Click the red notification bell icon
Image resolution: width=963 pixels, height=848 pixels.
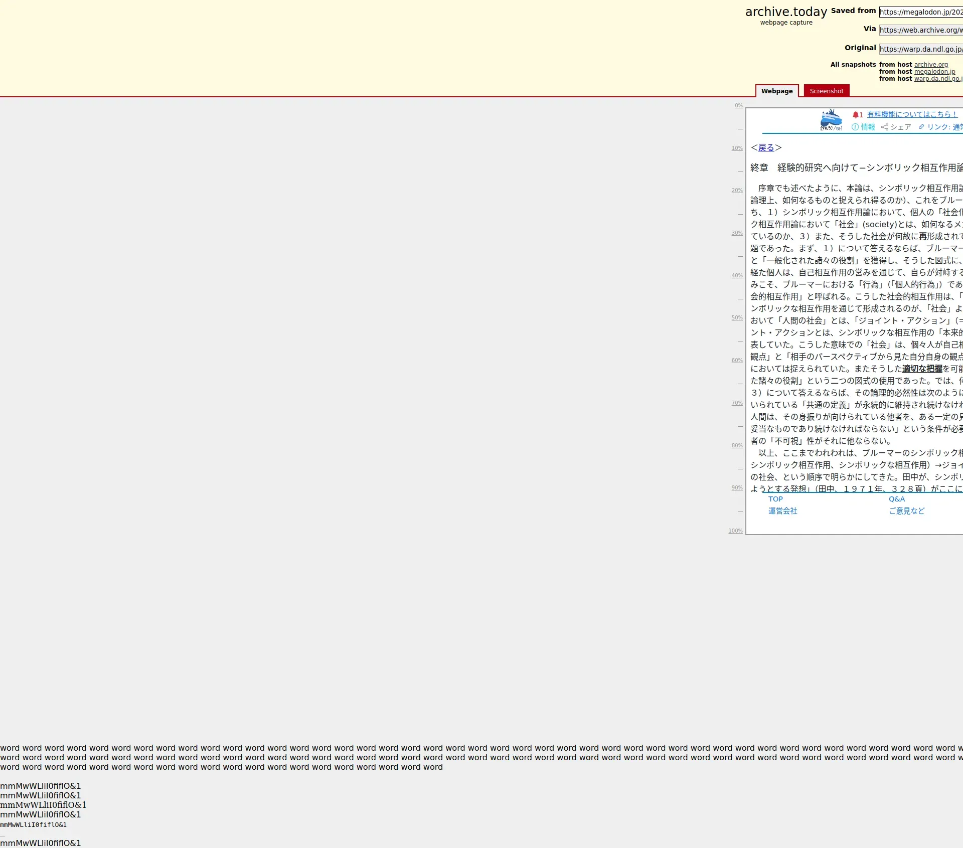(856, 115)
